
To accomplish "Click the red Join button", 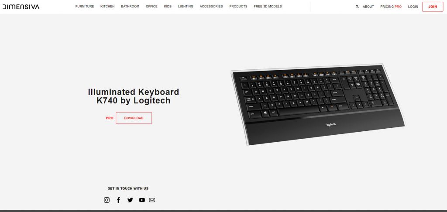I will point(433,7).
